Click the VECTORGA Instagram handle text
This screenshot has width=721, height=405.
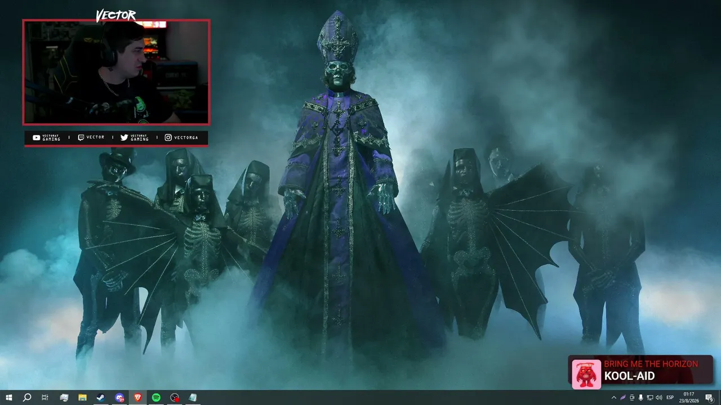pos(186,138)
